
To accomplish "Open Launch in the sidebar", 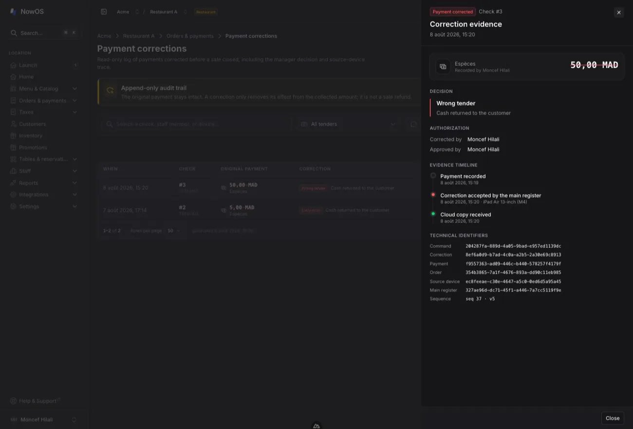I will 44,65.
